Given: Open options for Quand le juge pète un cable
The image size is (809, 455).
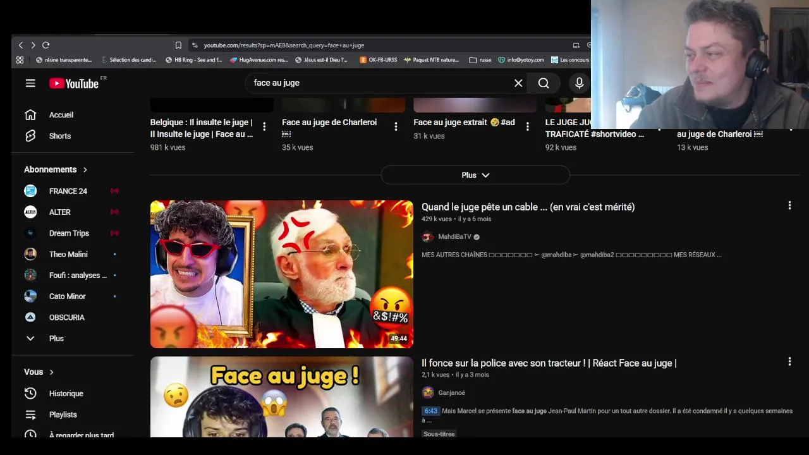Looking at the screenshot, I should 789,205.
